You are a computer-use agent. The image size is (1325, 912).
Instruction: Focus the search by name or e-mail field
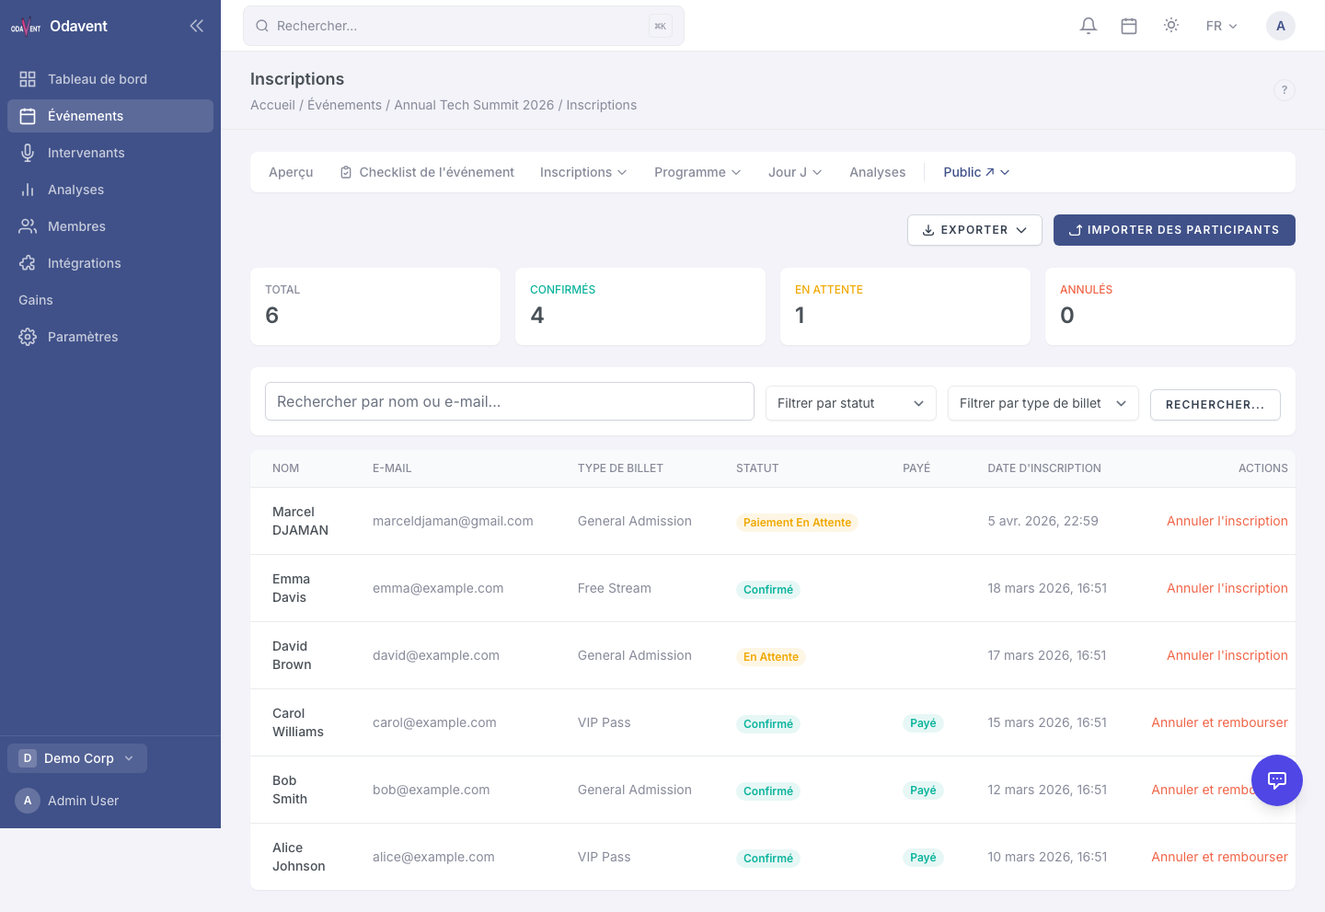coord(510,401)
